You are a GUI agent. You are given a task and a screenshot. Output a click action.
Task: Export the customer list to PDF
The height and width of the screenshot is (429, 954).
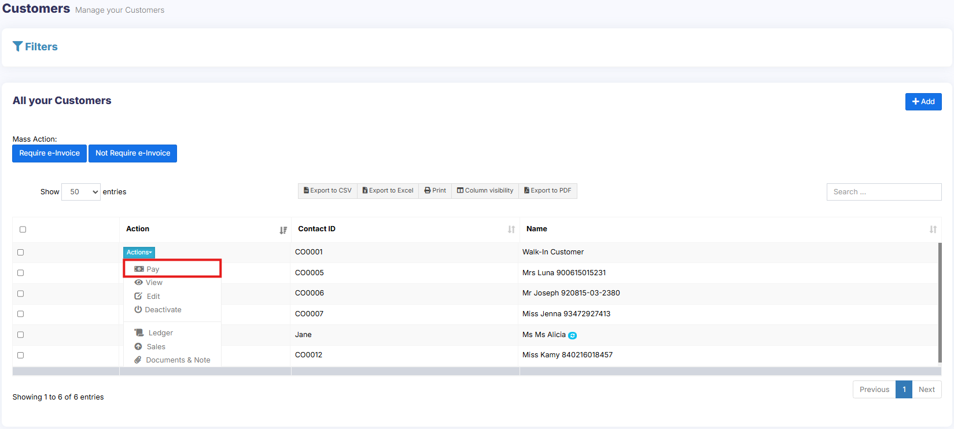[547, 191]
